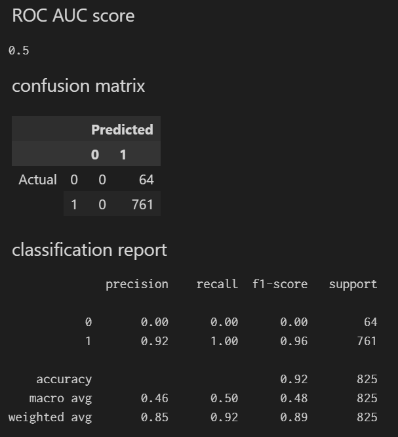Click the confusion matrix heading
The width and height of the screenshot is (398, 437).
(78, 86)
